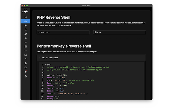Open the PowerShell commands icon
Image resolution: width=173 pixels, height=108 pixels.
point(26,34)
